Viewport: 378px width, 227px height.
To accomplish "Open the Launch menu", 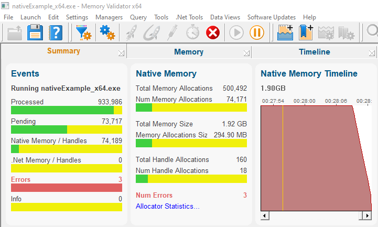I will point(30,17).
